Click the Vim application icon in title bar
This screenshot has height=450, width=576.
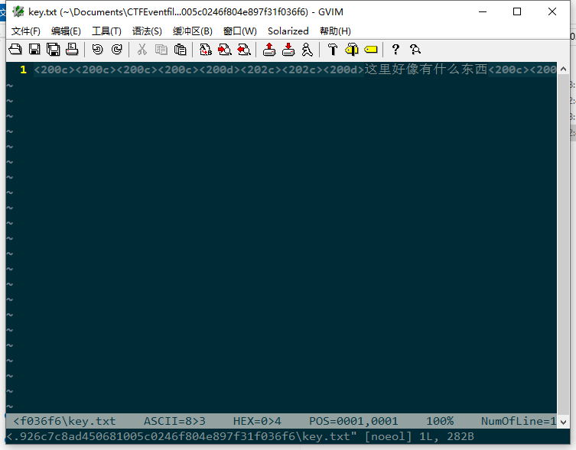18,11
